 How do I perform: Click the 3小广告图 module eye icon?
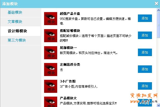(x=51, y=86)
